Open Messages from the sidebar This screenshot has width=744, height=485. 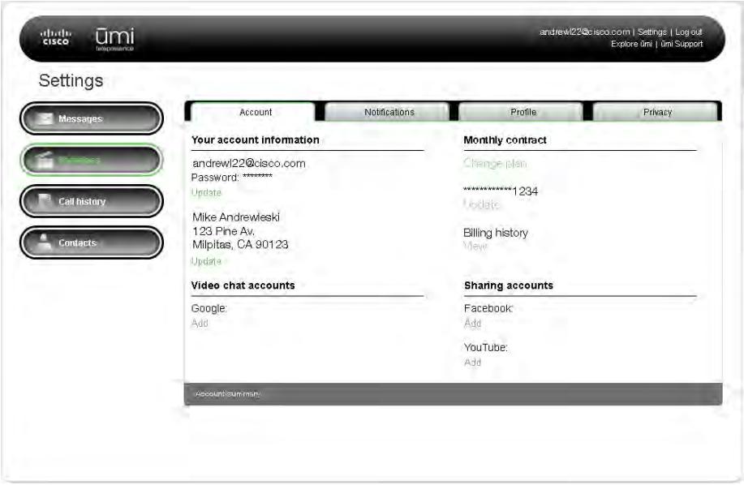(x=92, y=118)
